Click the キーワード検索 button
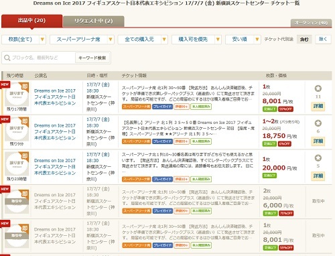 pos(92,58)
